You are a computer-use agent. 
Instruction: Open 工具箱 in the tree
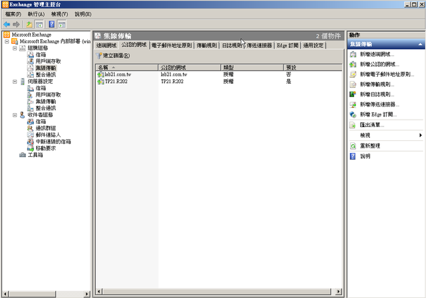click(35, 155)
